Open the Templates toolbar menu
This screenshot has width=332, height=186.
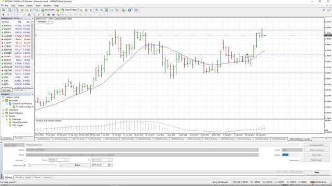point(137,10)
